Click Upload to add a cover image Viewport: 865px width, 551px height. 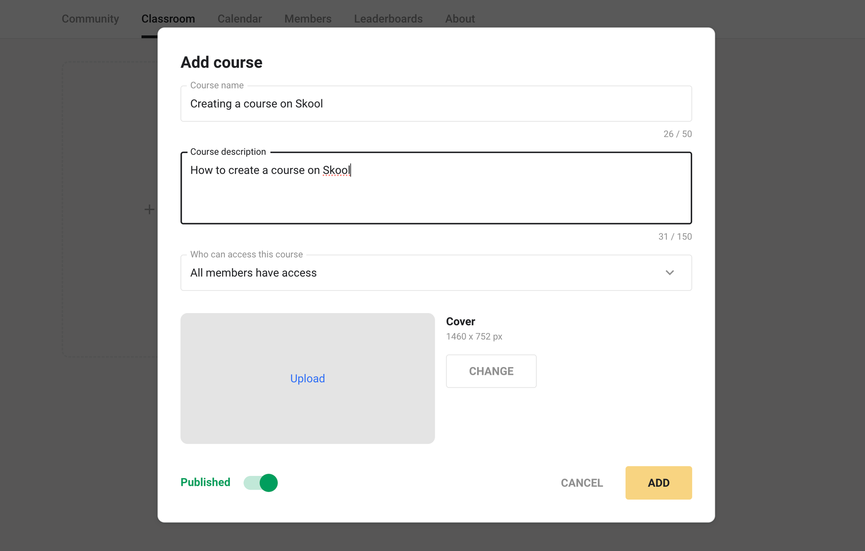(x=308, y=378)
